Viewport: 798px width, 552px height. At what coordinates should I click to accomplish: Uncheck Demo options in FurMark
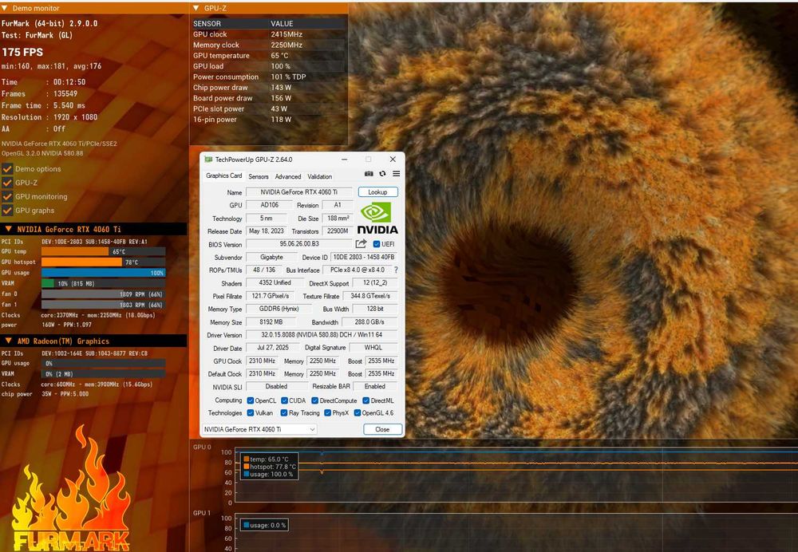[7, 169]
